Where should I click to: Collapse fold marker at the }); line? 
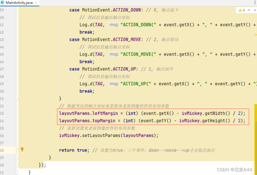point(16,165)
